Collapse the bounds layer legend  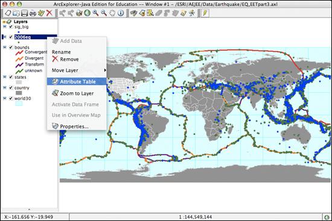5,47
